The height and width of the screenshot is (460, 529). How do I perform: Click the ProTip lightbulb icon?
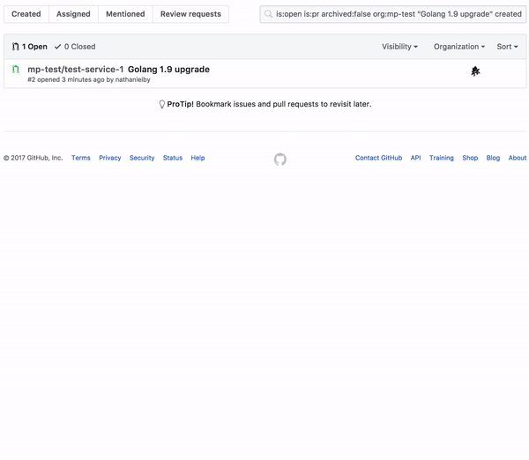click(x=162, y=104)
